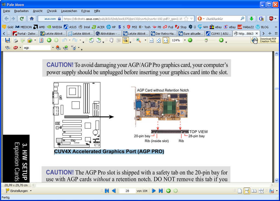Jump to last page of PDF

[161, 191]
